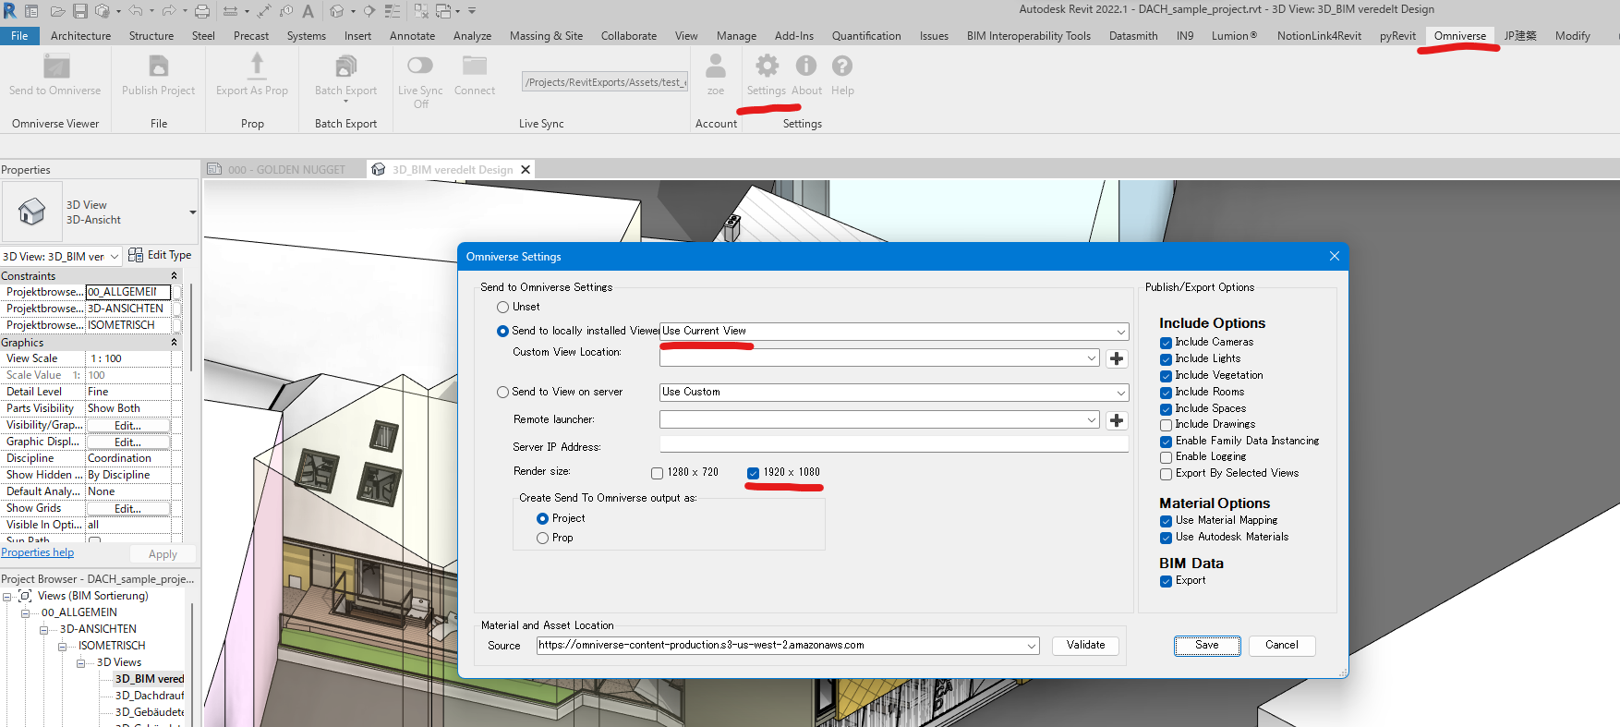
Task: Click the Redo arrow icon
Action: (169, 11)
